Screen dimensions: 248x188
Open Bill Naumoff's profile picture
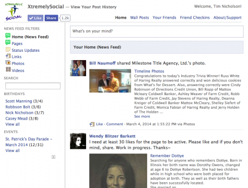[x=78, y=68]
